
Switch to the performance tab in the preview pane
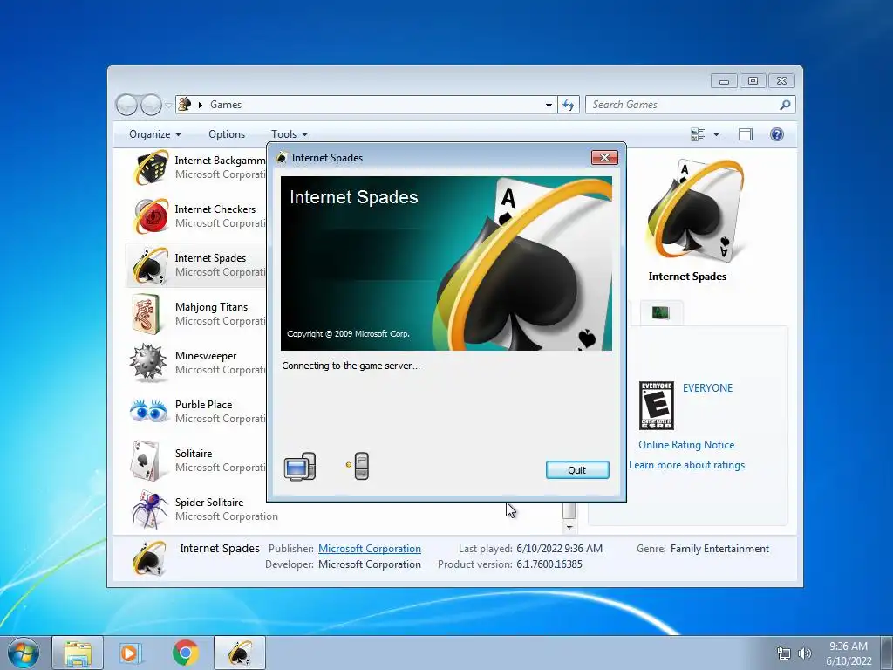click(x=661, y=312)
